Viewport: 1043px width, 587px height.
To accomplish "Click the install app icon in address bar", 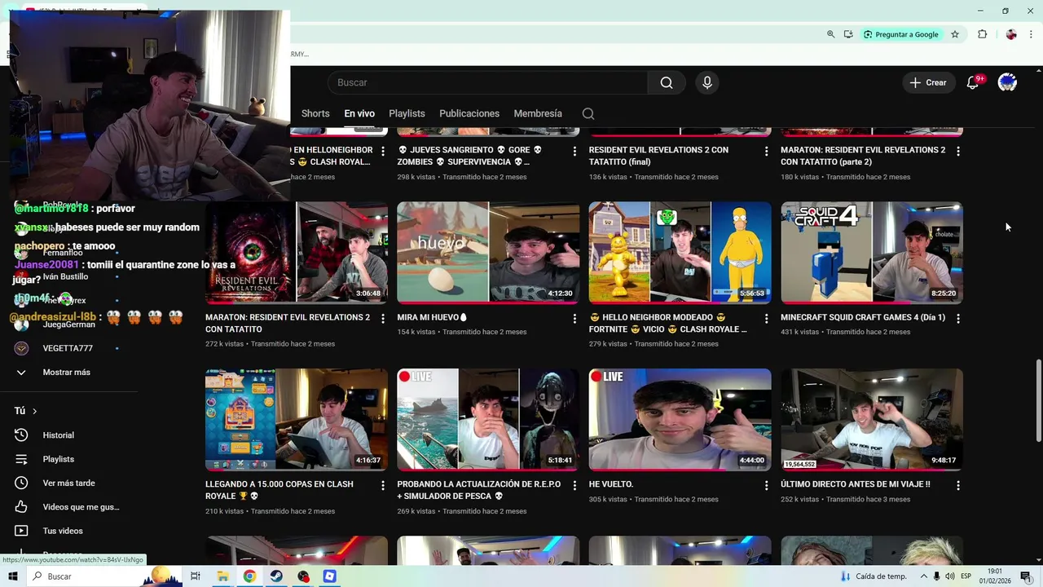I will (x=848, y=34).
